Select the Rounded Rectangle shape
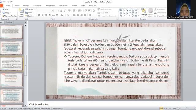 point(136,9)
